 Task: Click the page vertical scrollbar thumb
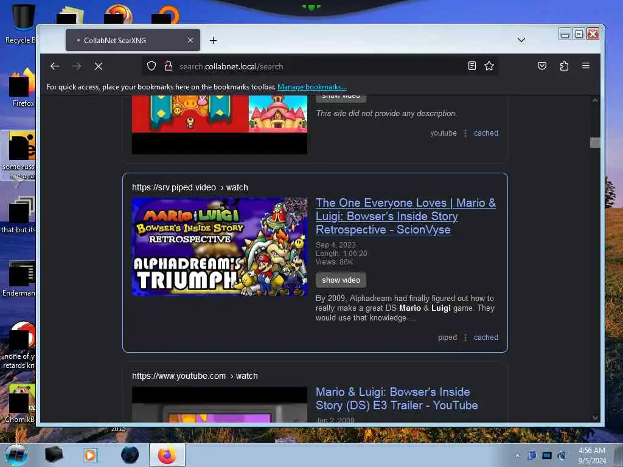coord(595,142)
